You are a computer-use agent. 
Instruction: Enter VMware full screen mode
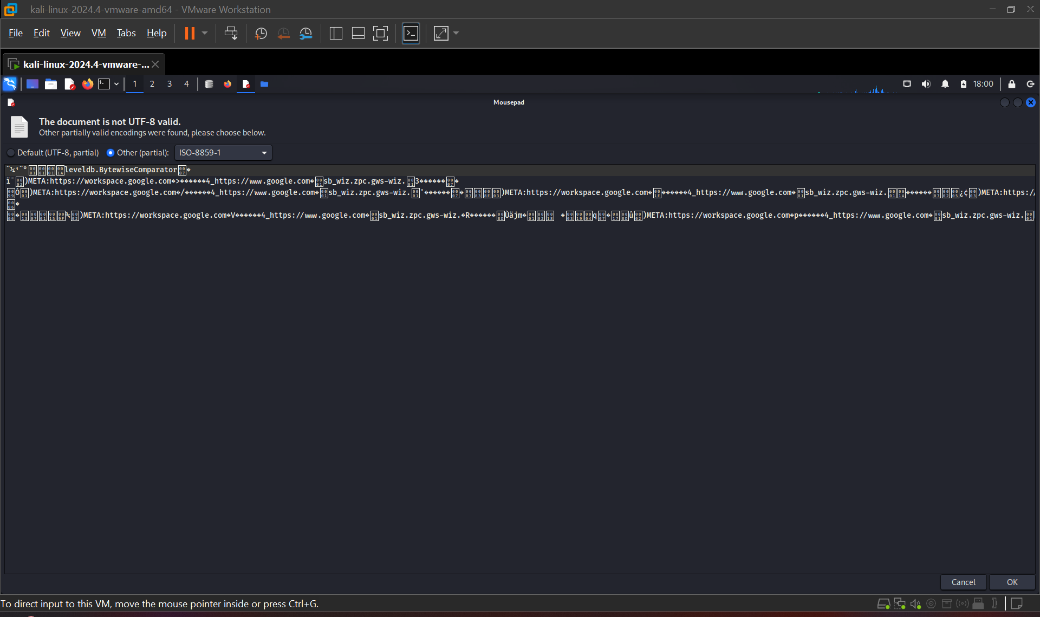[x=380, y=34]
